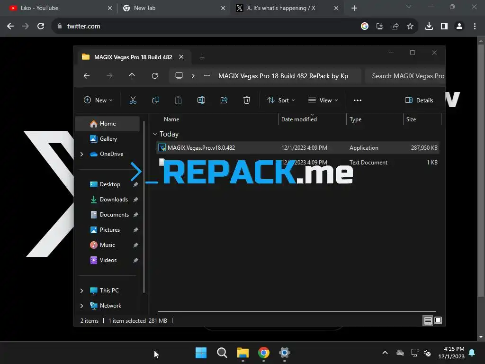Open Chrome tab search dropdown arrow
Image resolution: width=485 pixels, height=364 pixels.
pyautogui.click(x=409, y=7)
